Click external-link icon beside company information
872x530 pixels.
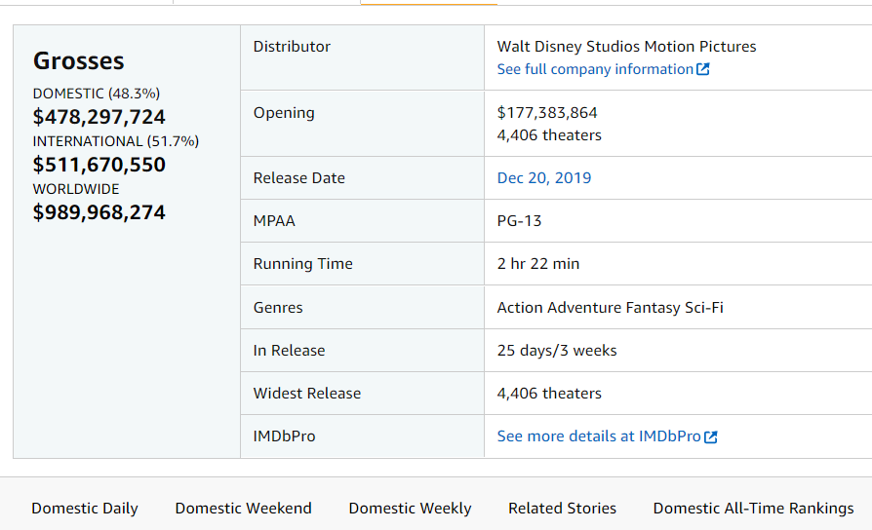click(x=703, y=69)
